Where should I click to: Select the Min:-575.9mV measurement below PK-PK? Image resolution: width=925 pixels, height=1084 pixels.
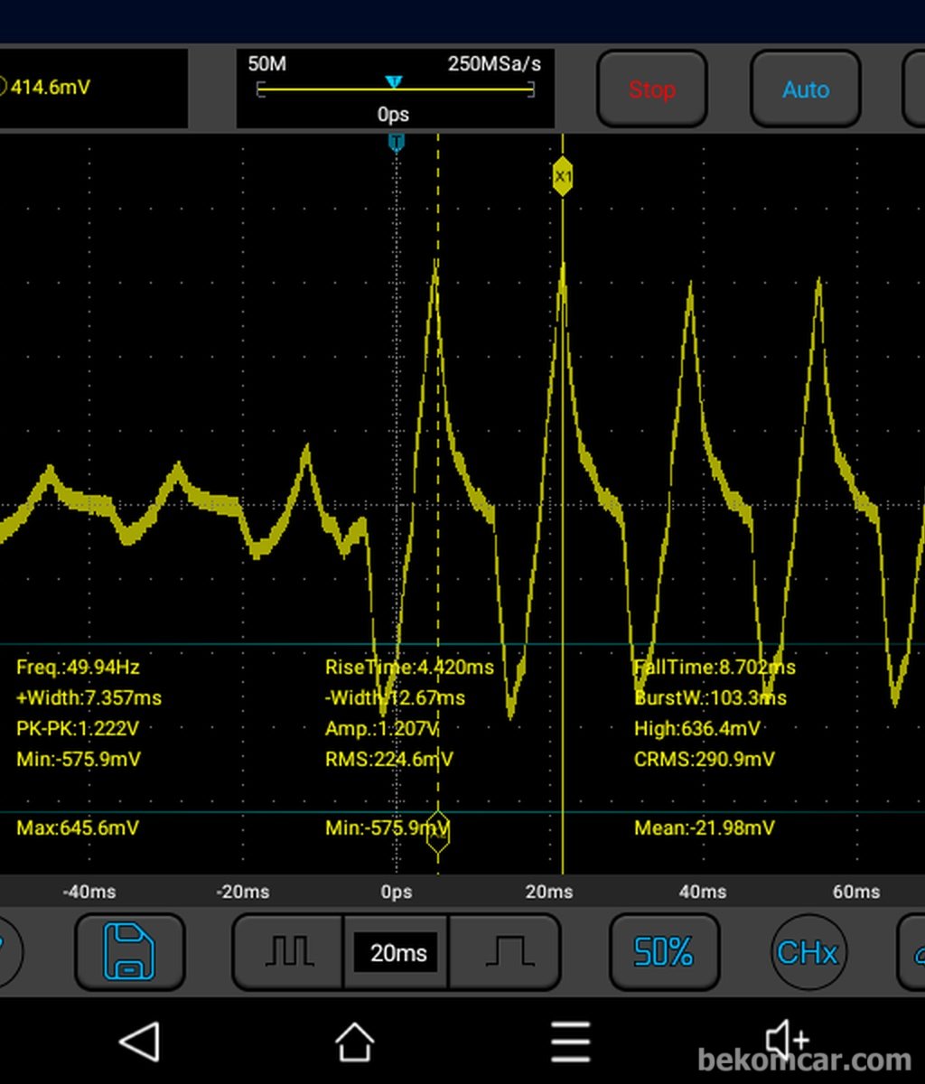(78, 759)
